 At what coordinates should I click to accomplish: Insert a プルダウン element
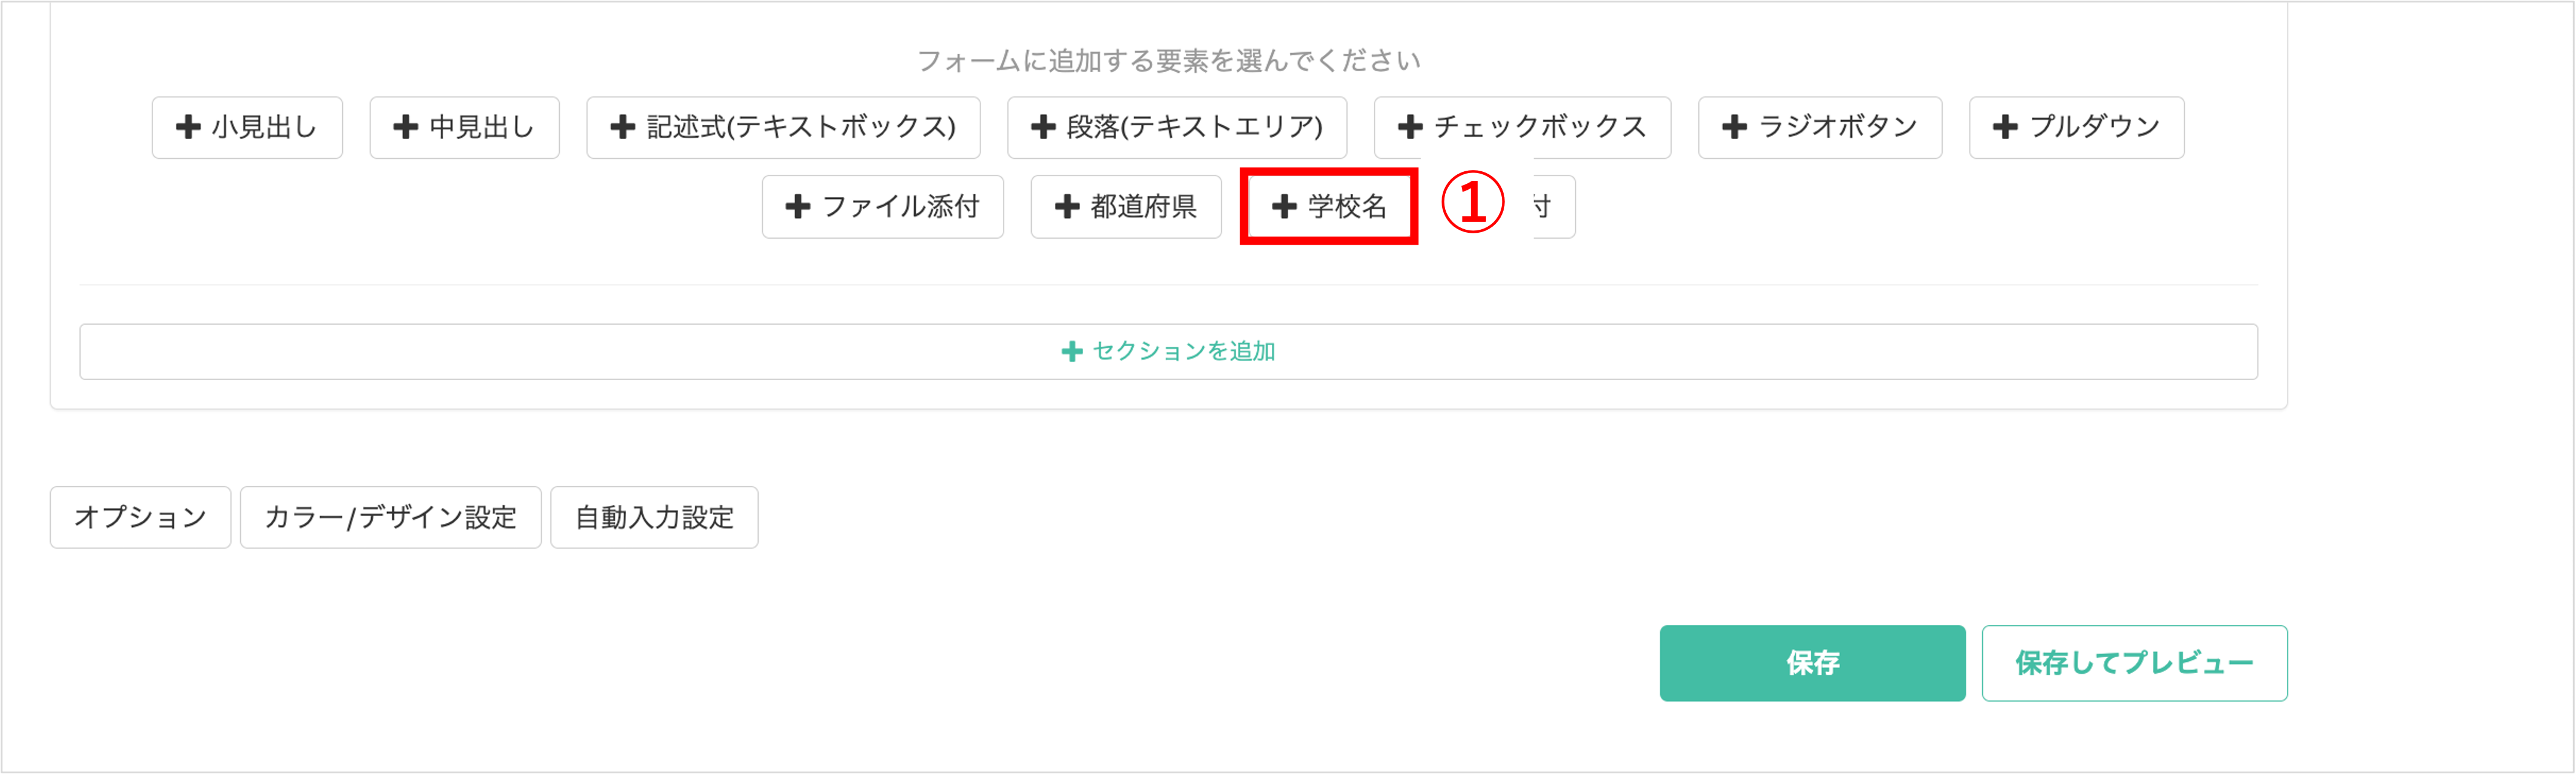pos(2076,127)
